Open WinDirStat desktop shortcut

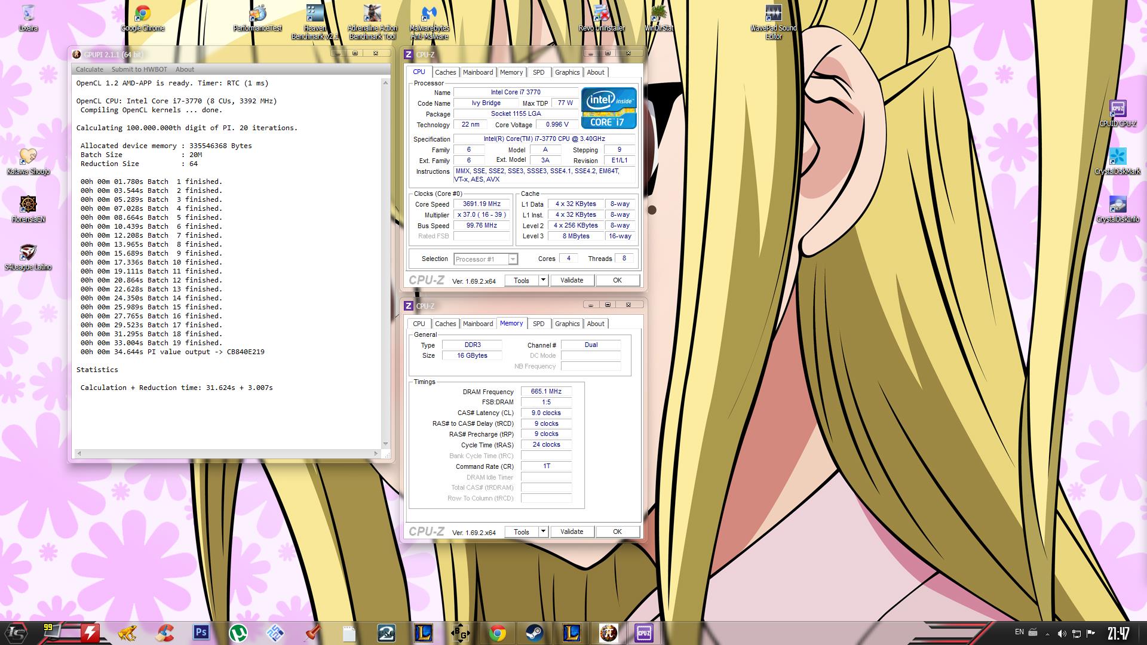659,18
